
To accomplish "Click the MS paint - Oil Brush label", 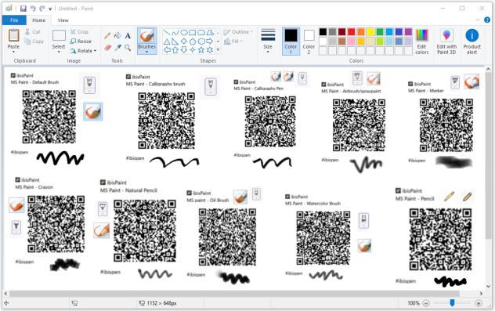I will (x=208, y=201).
